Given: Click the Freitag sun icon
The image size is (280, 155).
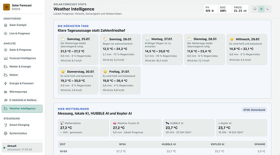Looking at the screenshot, I should point(105,71).
